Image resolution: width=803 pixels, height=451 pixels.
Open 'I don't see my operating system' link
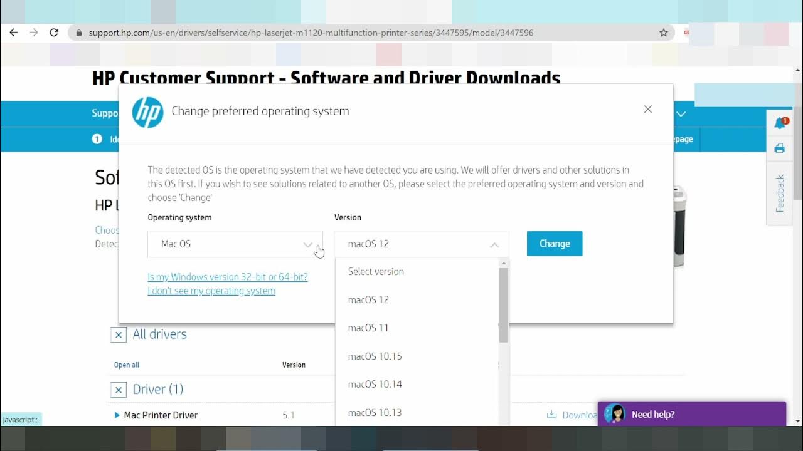[x=211, y=291]
